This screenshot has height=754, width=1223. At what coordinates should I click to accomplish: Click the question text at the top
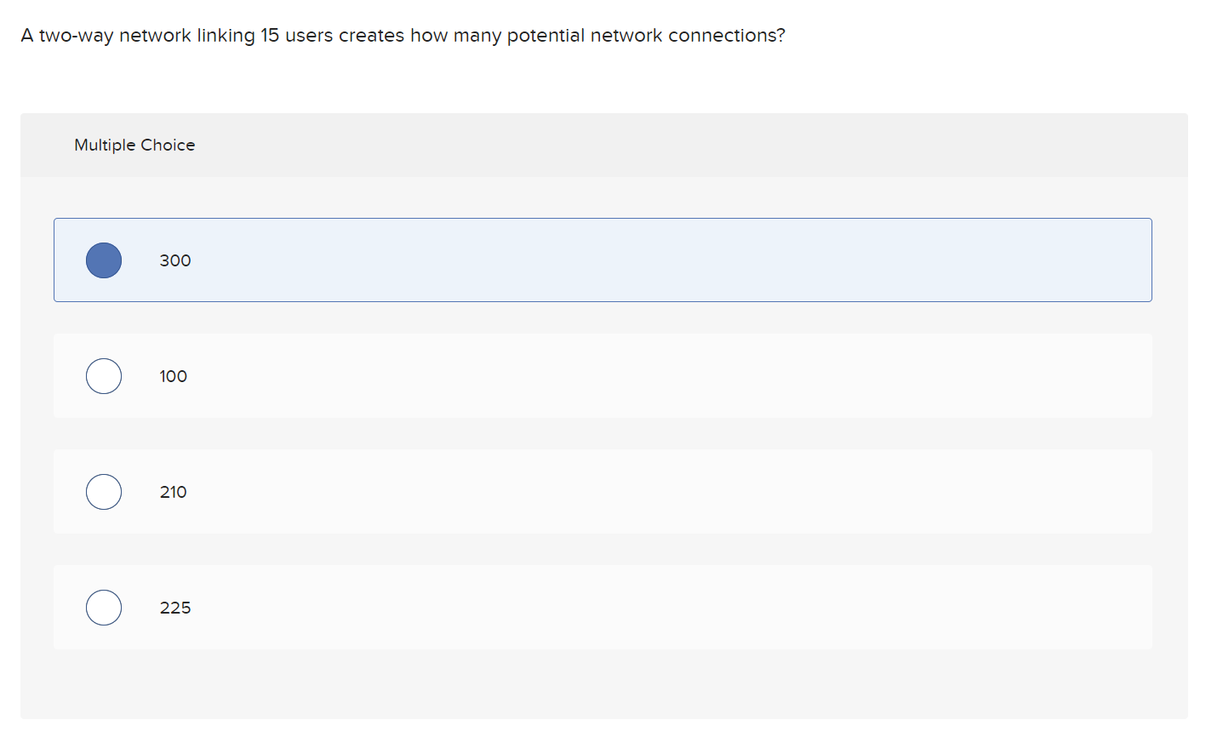click(x=402, y=35)
